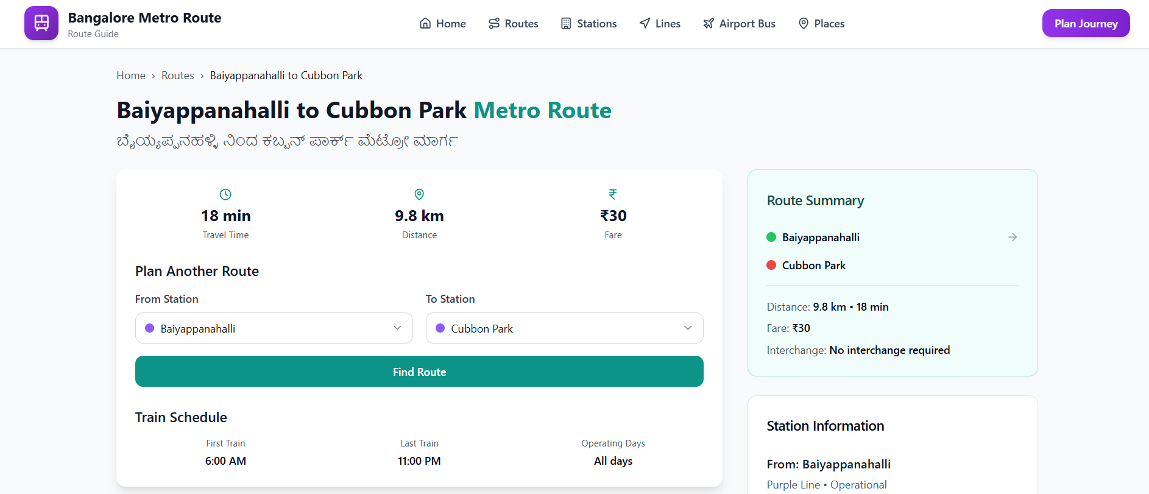Click the Route Guide subtitle under logo
The height and width of the screenshot is (494, 1149).
(x=93, y=34)
